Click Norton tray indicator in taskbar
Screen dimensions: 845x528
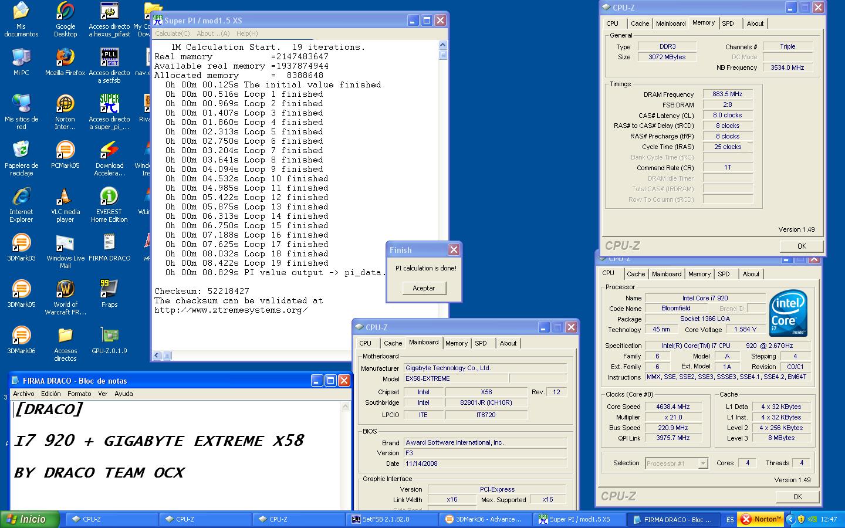click(760, 519)
